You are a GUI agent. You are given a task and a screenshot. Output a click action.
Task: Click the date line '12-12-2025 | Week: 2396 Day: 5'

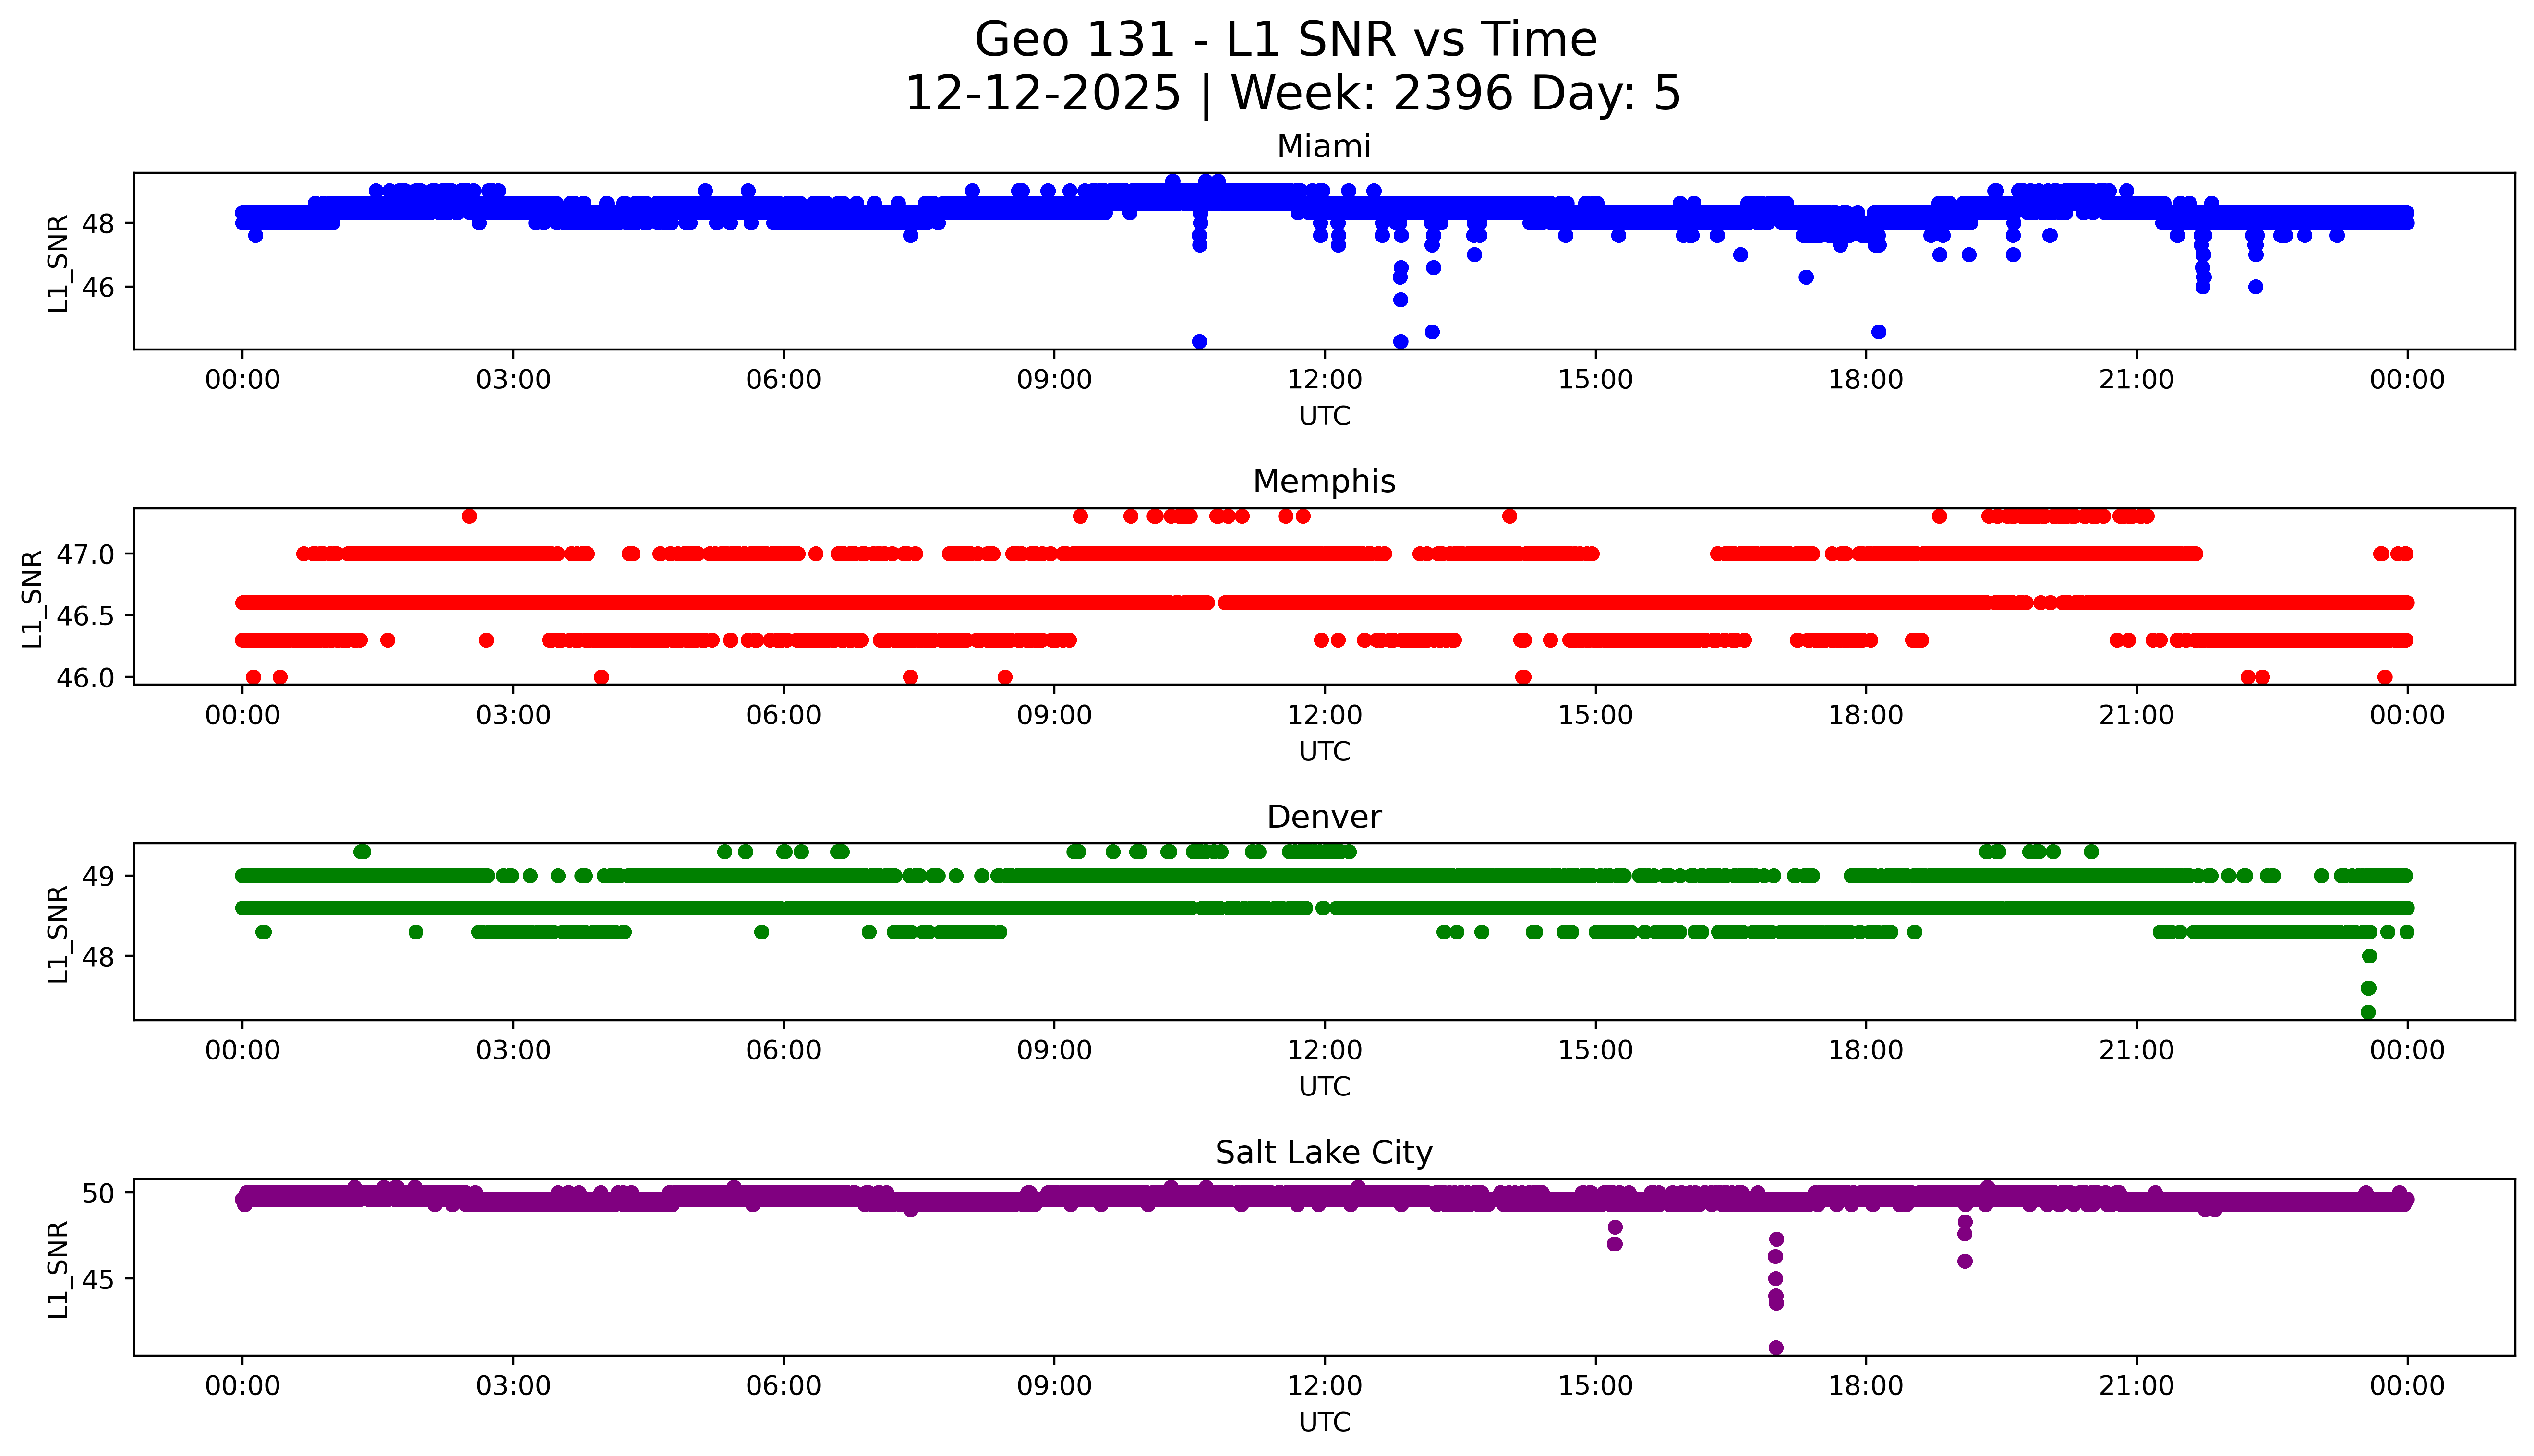pos(1292,94)
